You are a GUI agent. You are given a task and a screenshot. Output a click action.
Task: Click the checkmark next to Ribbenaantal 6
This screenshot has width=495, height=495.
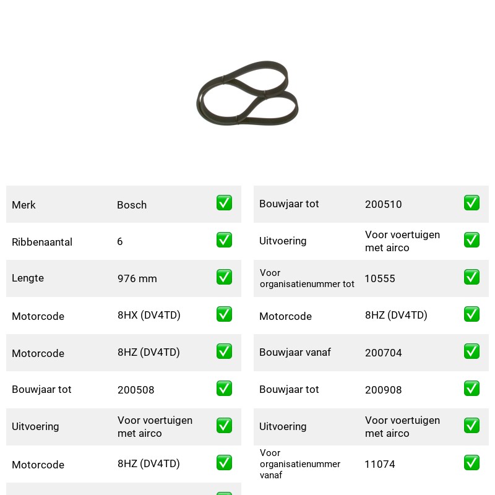(x=224, y=240)
